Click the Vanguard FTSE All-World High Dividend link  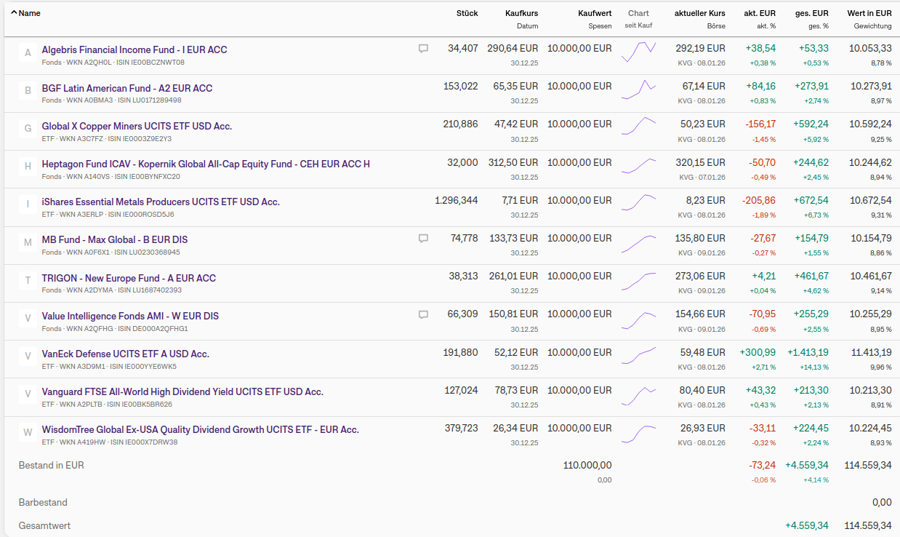pyautogui.click(x=182, y=391)
